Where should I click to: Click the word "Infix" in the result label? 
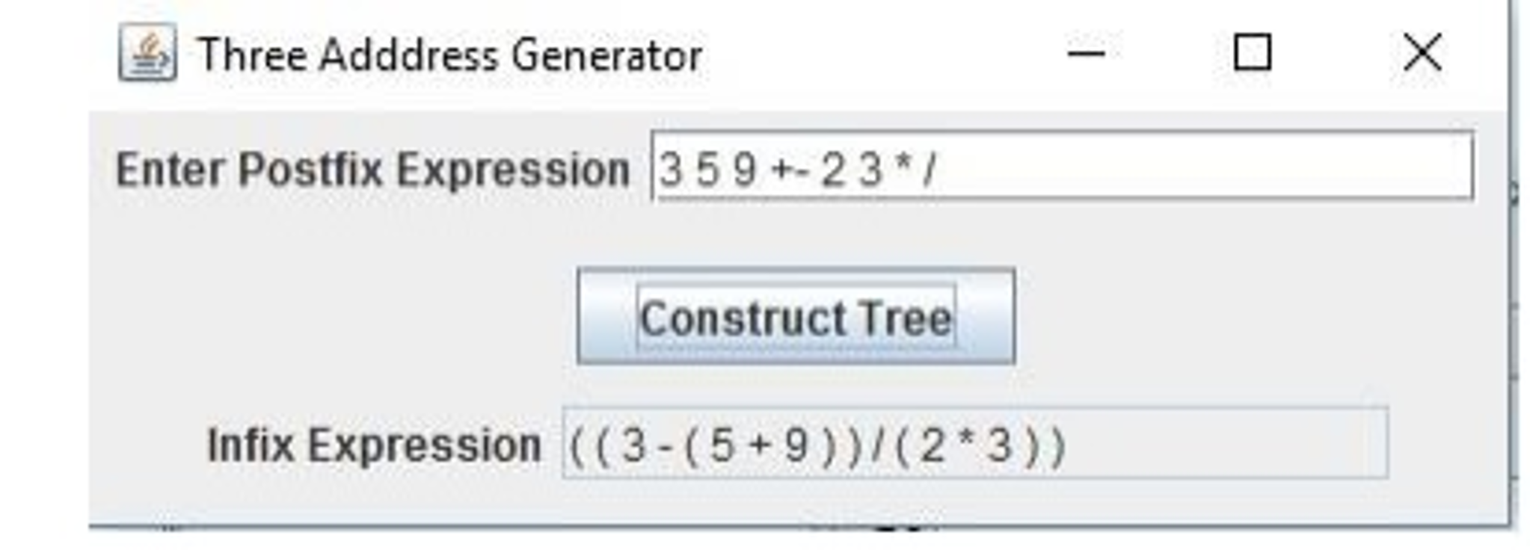[x=251, y=446]
